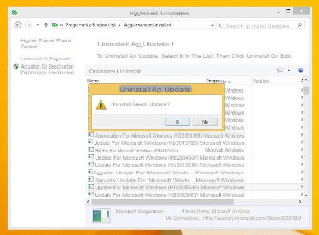Confirm uninstall with the Sì button
The width and height of the screenshot is (319, 235).
178,122
